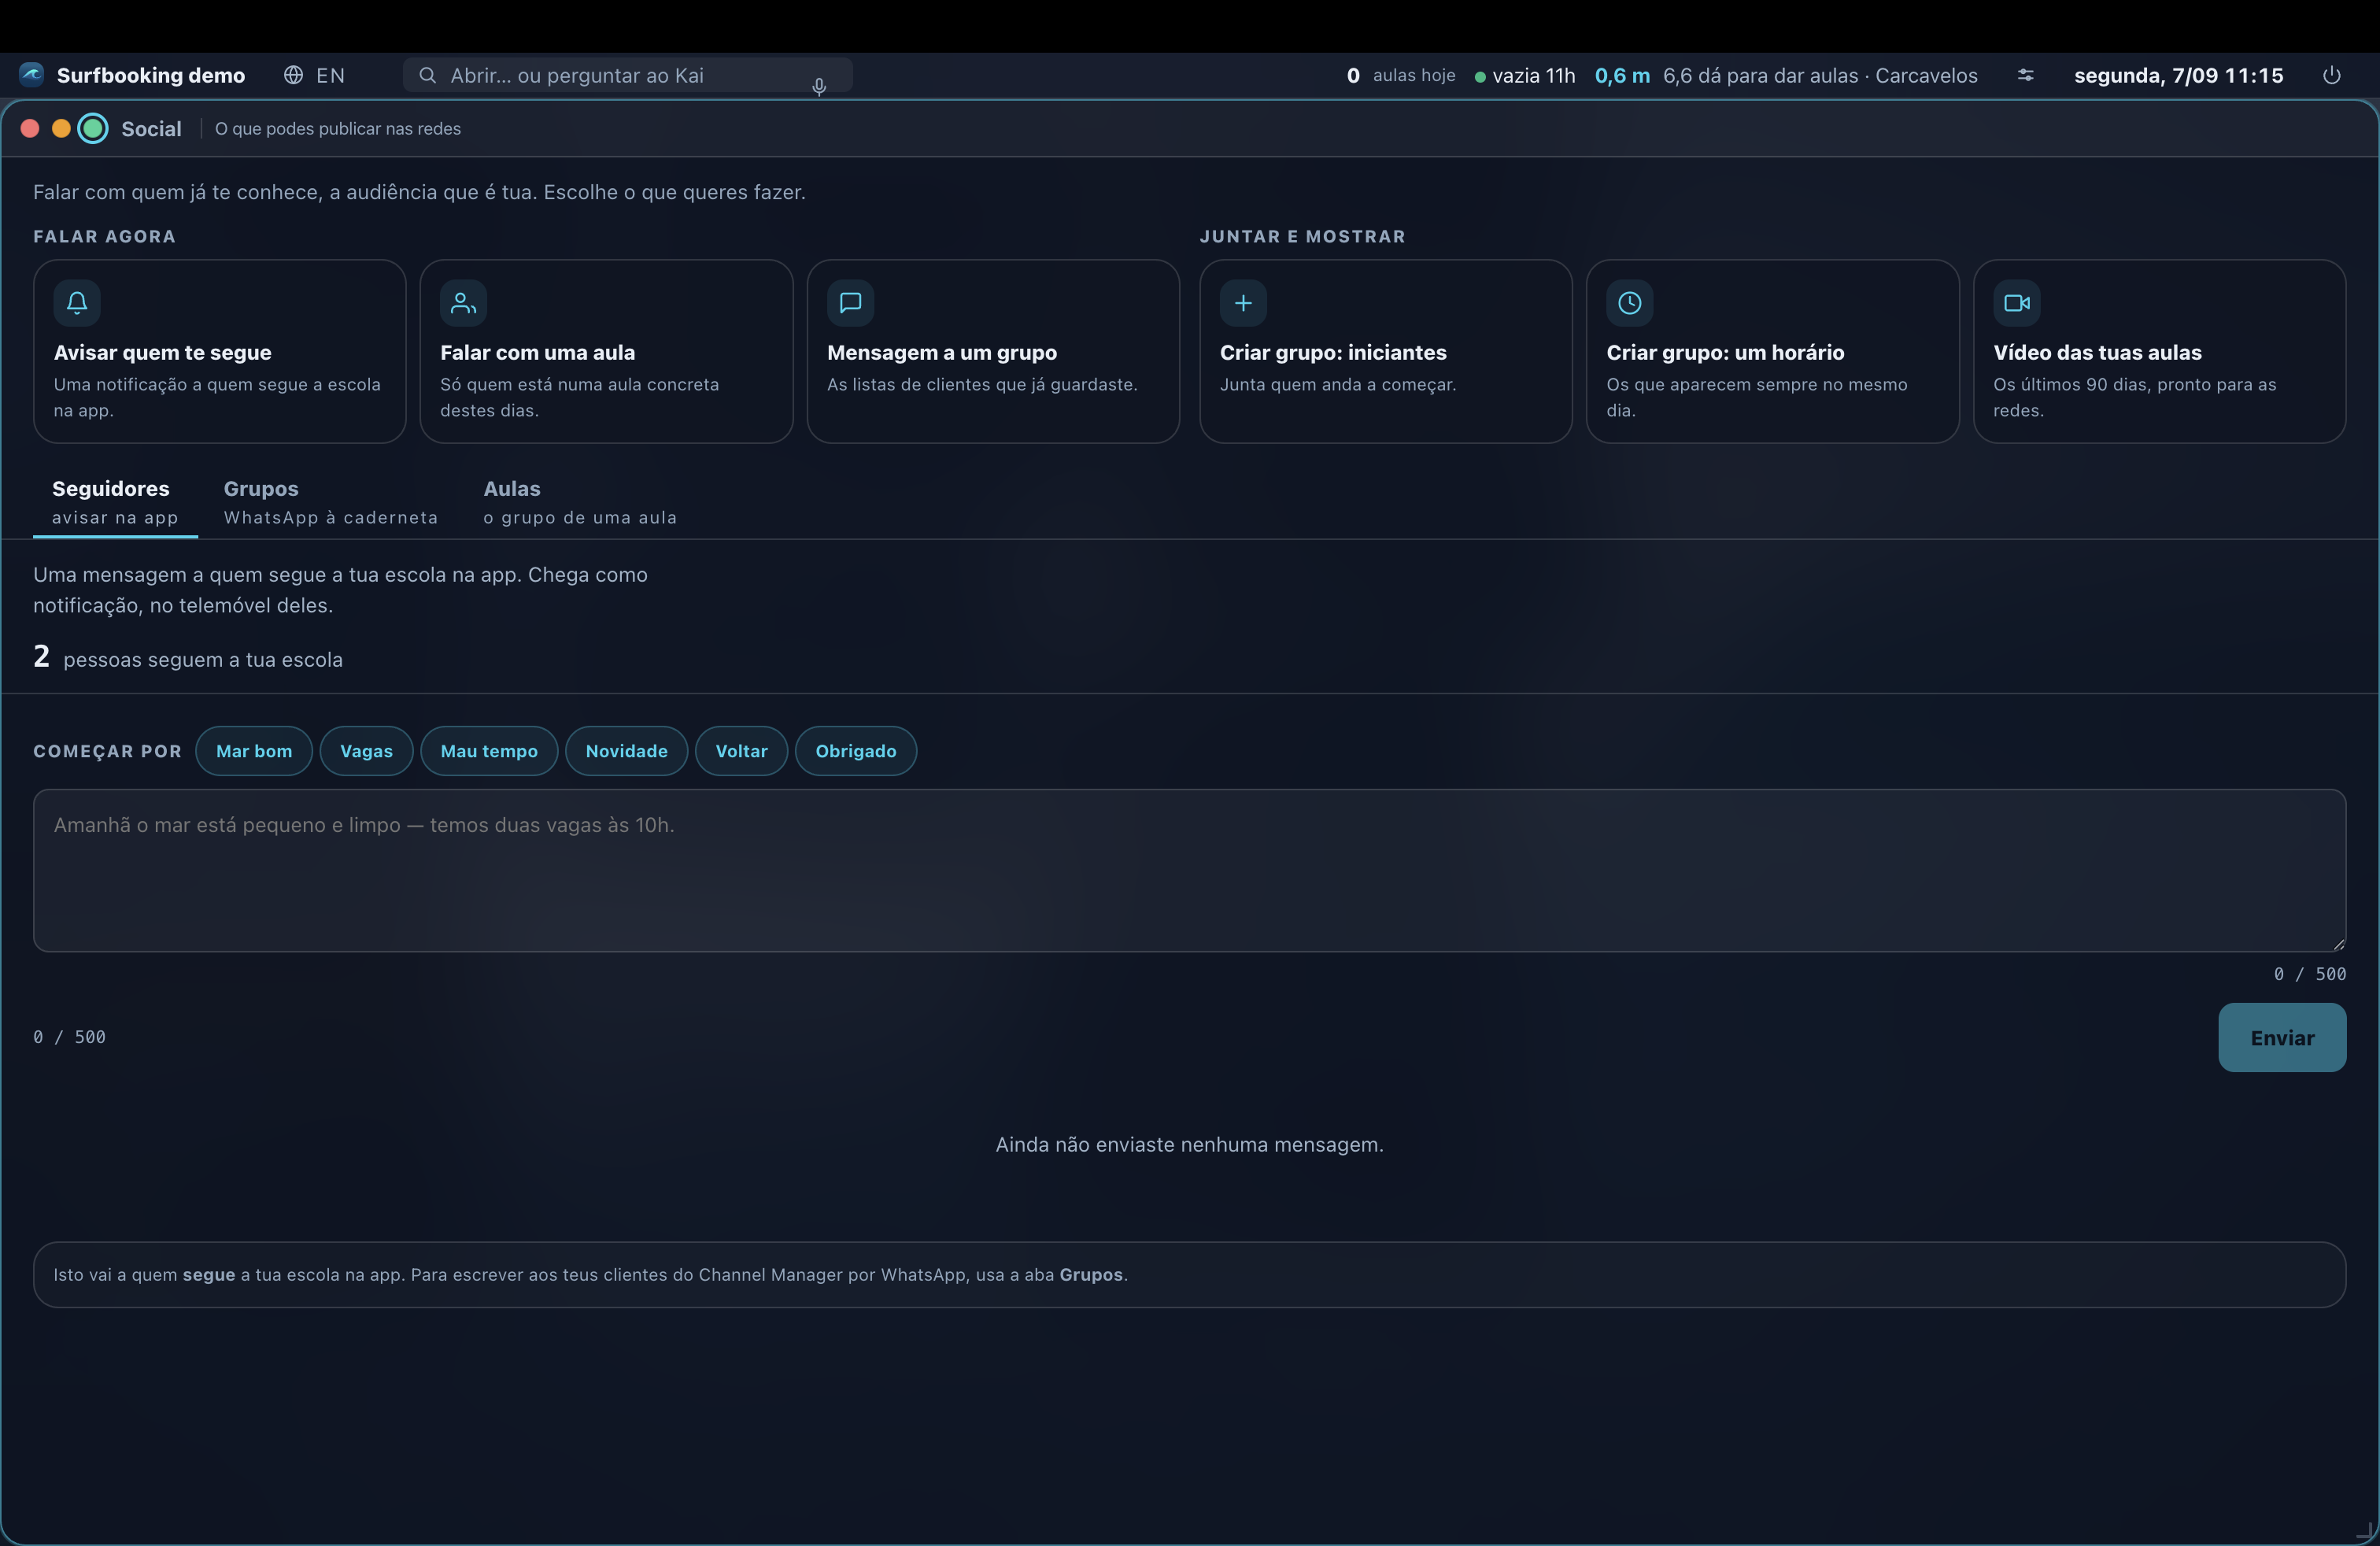
Task: Open the Falar com uma aula card
Action: (606, 351)
